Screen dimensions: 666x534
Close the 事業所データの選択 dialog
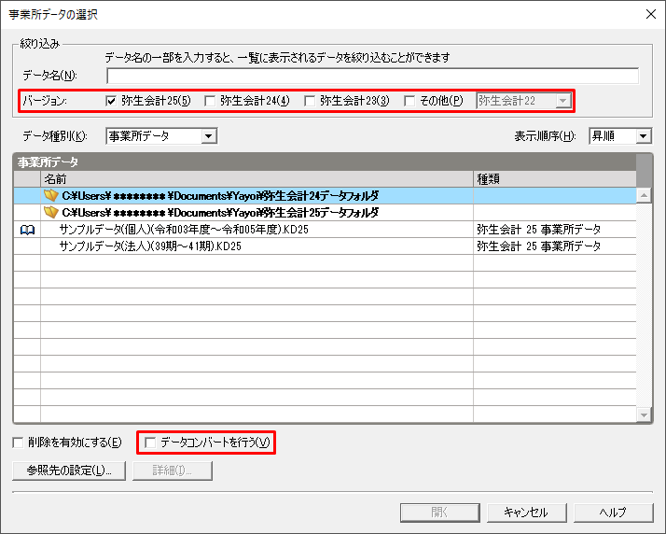point(651,14)
